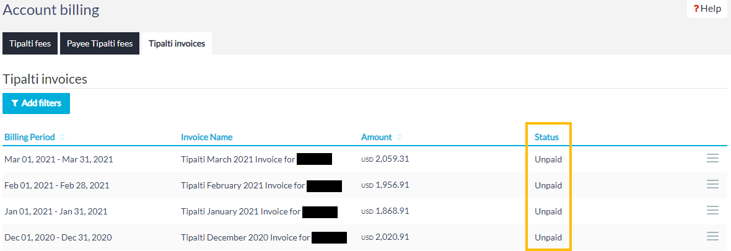This screenshot has width=731, height=251.
Task: Click the Invoice Name column header
Action: [206, 137]
